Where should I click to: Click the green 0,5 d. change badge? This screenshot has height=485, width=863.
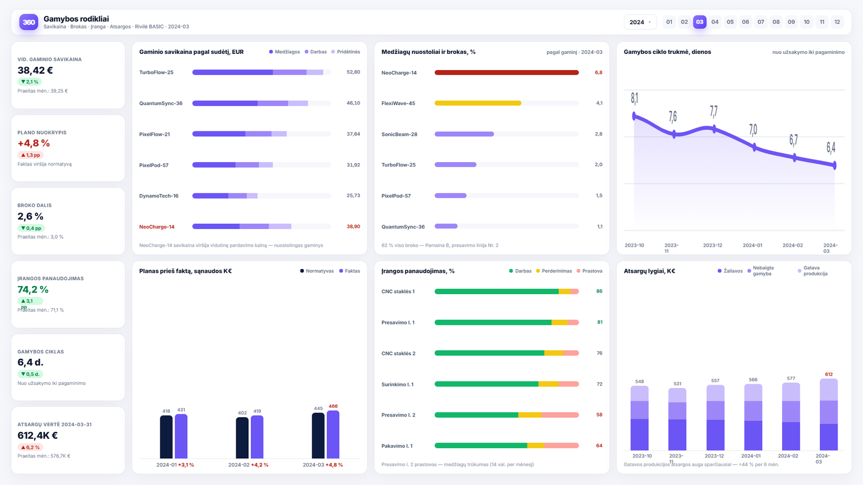pyautogui.click(x=30, y=374)
